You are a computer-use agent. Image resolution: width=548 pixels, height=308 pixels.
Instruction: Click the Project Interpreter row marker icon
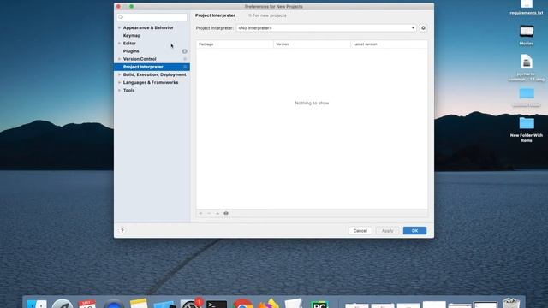click(185, 67)
